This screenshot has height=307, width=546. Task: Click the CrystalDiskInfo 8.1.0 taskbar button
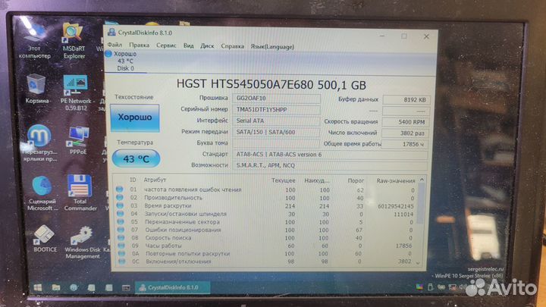click(172, 287)
